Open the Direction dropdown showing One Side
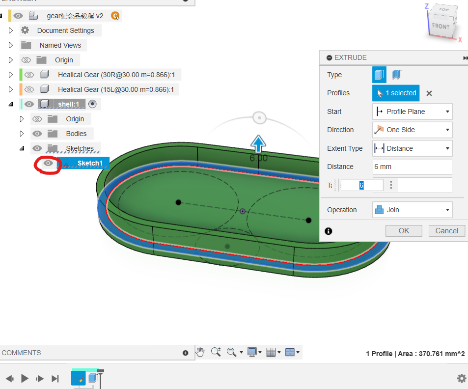Image resolution: width=468 pixels, height=389 pixels. pyautogui.click(x=412, y=130)
